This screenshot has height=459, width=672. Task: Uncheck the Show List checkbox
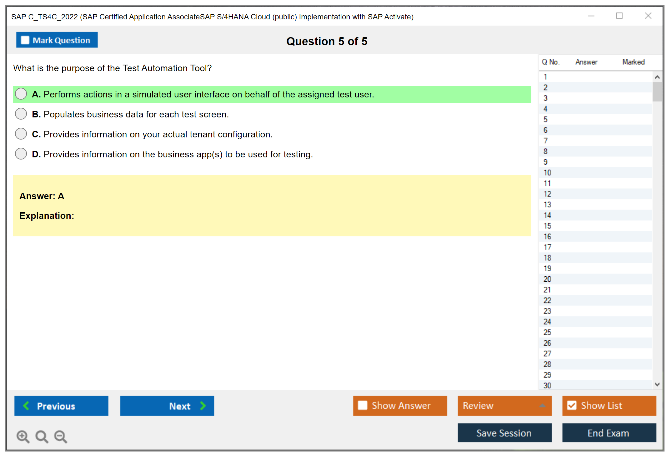[572, 405]
